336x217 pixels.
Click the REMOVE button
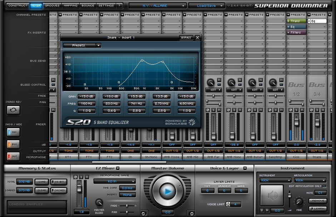point(318,201)
